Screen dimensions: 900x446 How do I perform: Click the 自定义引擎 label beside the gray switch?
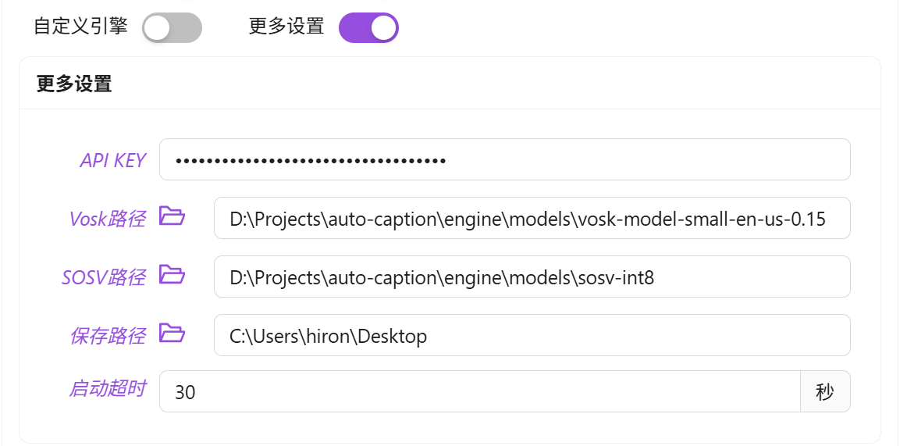tap(80, 27)
